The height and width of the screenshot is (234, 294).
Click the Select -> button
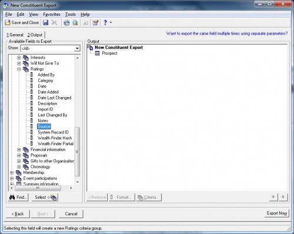point(45,197)
